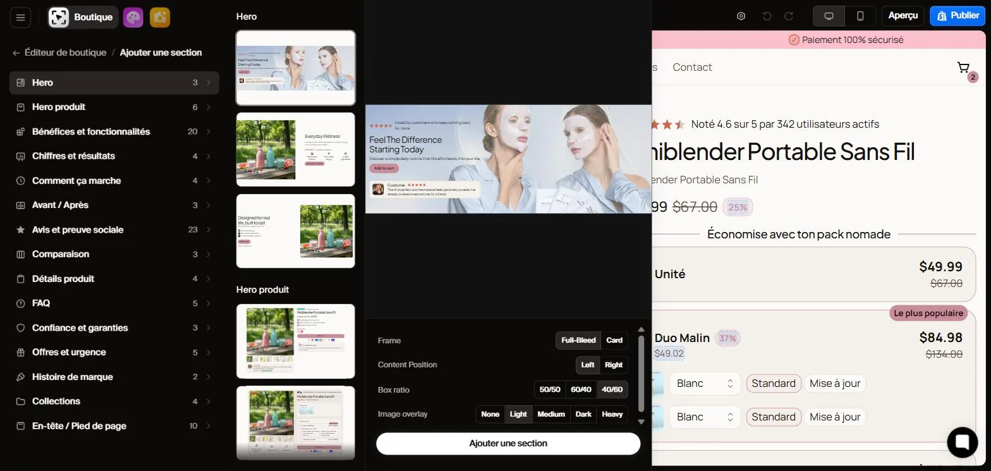
Task: Click the Publier button
Action: [x=958, y=16]
